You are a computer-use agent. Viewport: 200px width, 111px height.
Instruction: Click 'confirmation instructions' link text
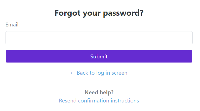click(x=109, y=101)
